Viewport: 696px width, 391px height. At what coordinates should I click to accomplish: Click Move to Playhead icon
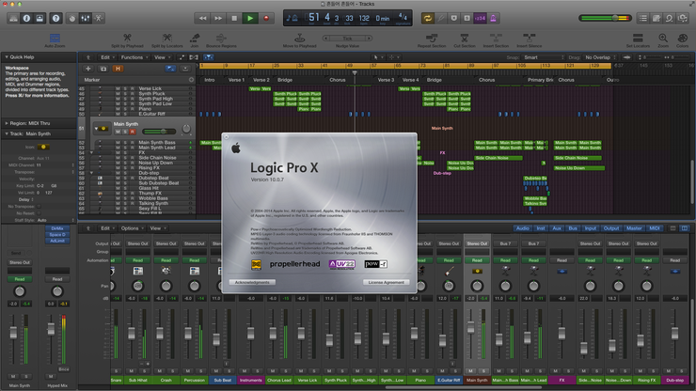pos(300,39)
